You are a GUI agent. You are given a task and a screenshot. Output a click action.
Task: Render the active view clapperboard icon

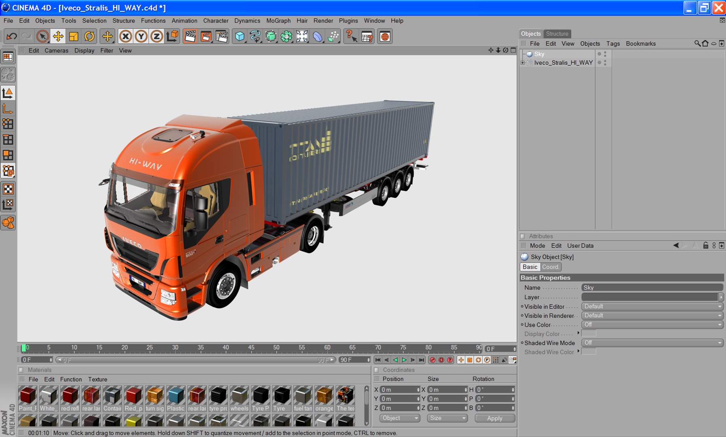(190, 36)
